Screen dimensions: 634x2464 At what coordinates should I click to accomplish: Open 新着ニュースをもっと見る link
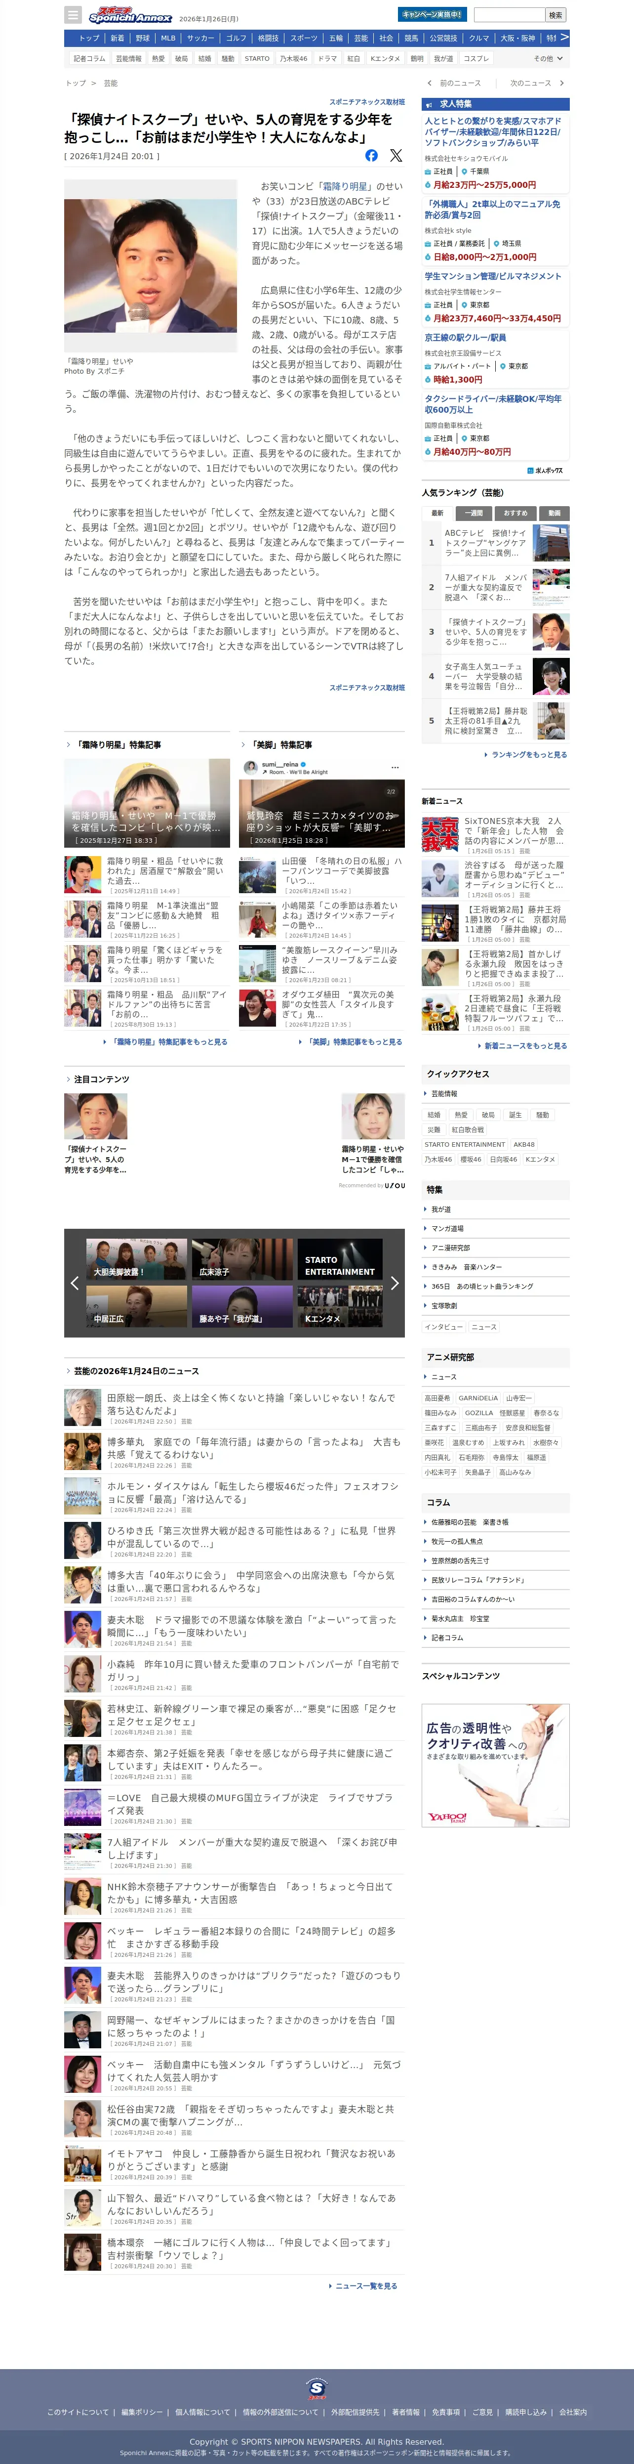coord(522,1045)
